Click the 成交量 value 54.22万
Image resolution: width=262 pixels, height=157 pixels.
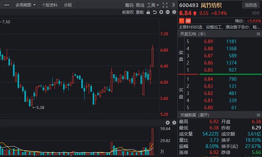pos(210,134)
